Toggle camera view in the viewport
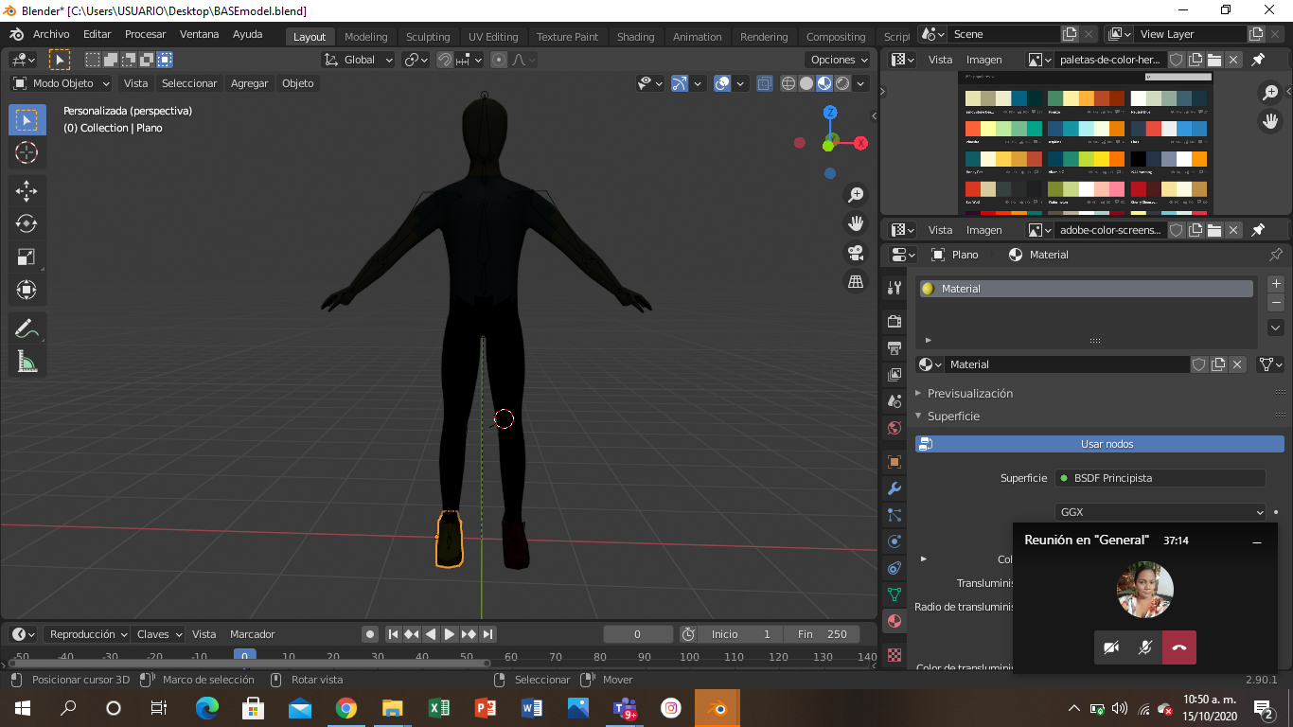The height and width of the screenshot is (727, 1293). pos(856,253)
